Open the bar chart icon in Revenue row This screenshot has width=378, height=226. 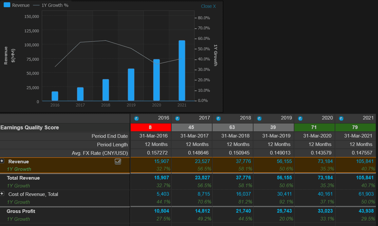pyautogui.click(x=118, y=162)
